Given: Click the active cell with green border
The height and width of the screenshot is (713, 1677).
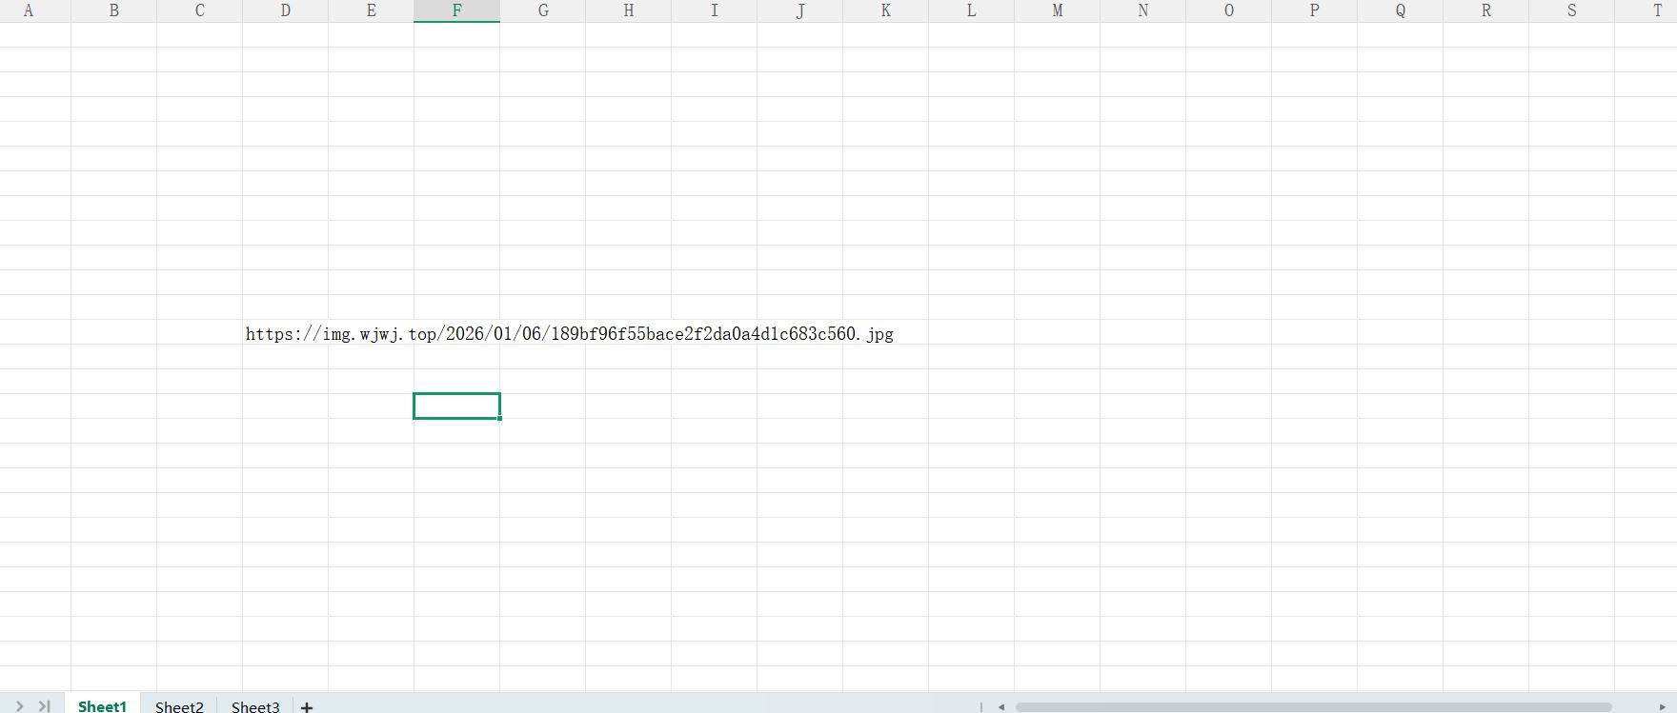Looking at the screenshot, I should (x=456, y=406).
